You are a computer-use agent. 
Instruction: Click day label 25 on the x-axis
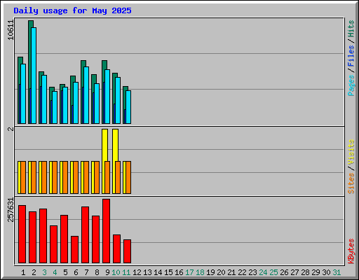(273, 272)
